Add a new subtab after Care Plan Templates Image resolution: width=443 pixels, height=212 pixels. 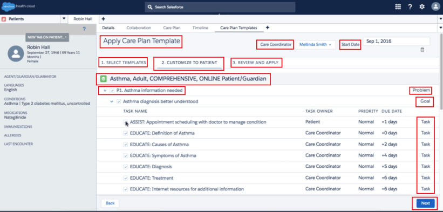(268, 28)
